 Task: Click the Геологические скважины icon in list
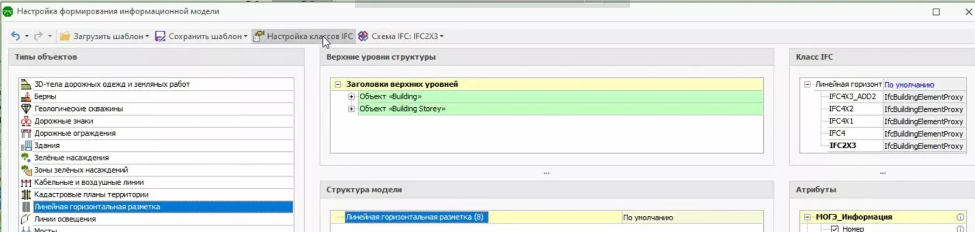[x=26, y=109]
